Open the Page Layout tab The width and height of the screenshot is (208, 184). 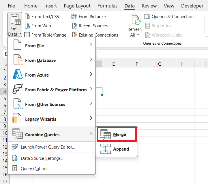(x=77, y=6)
